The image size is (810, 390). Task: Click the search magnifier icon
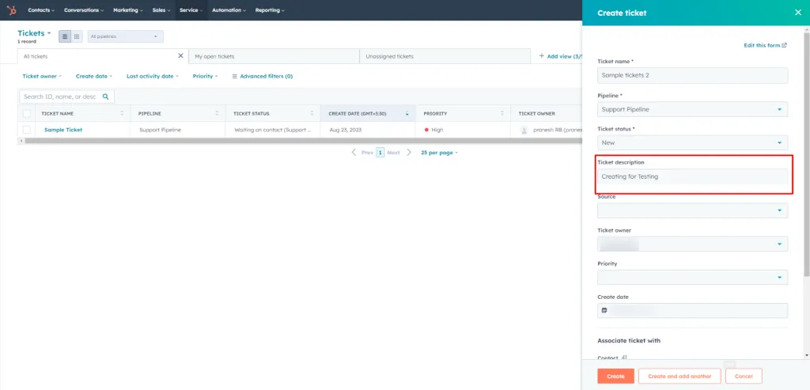[106, 97]
